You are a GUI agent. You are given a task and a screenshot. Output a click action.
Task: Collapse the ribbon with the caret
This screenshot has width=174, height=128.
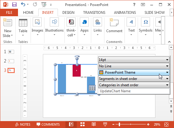(x=169, y=42)
